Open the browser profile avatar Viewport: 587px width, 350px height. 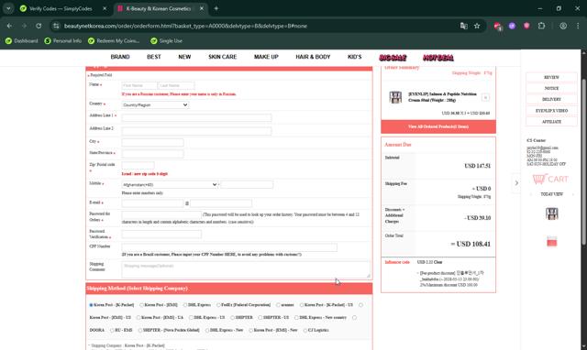pyautogui.click(x=563, y=26)
